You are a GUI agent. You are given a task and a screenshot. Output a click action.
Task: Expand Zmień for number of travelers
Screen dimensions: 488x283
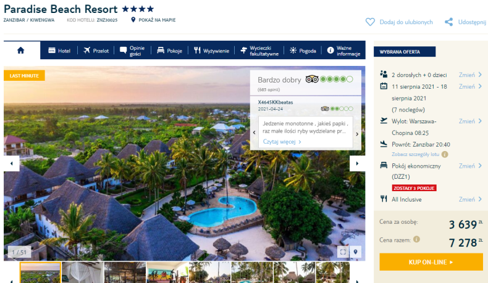[470, 75]
